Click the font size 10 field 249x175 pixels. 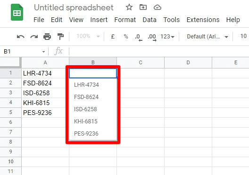pyautogui.click(x=243, y=36)
